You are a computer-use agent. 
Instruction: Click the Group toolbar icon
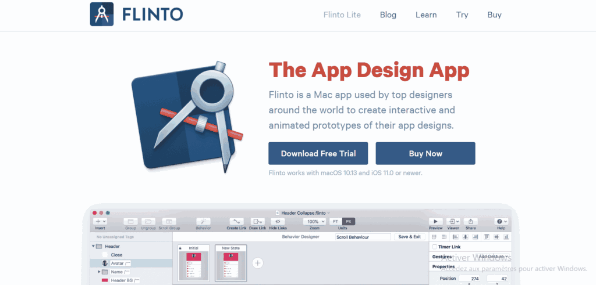(x=131, y=221)
